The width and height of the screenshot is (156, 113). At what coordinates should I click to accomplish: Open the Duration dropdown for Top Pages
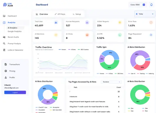[x=111, y=82]
